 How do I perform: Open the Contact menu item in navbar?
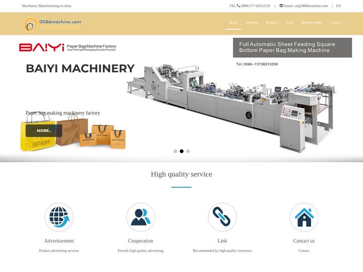click(335, 23)
